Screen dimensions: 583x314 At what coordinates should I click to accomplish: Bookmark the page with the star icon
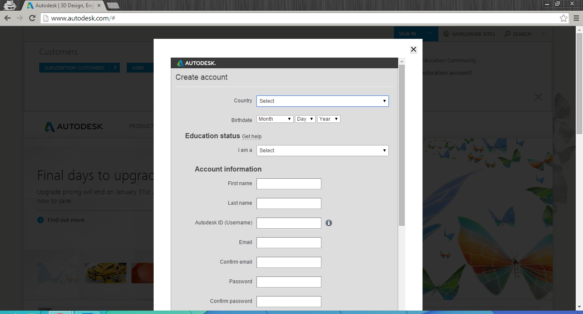coord(564,18)
